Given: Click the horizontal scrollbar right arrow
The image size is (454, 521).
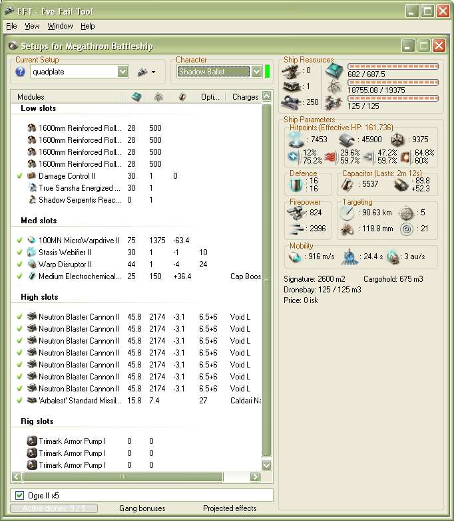Looking at the screenshot, I should click(x=255, y=477).
